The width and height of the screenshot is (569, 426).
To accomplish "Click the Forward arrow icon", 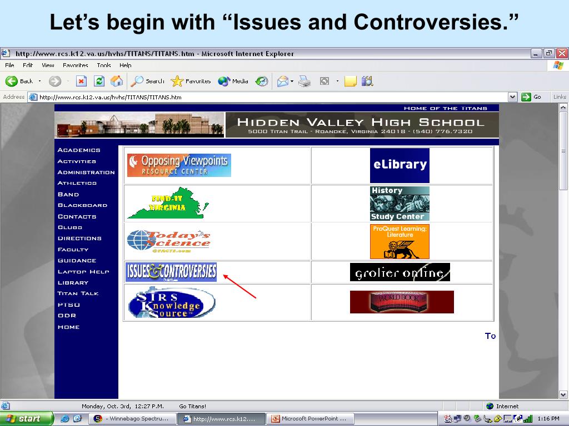I will click(x=55, y=81).
